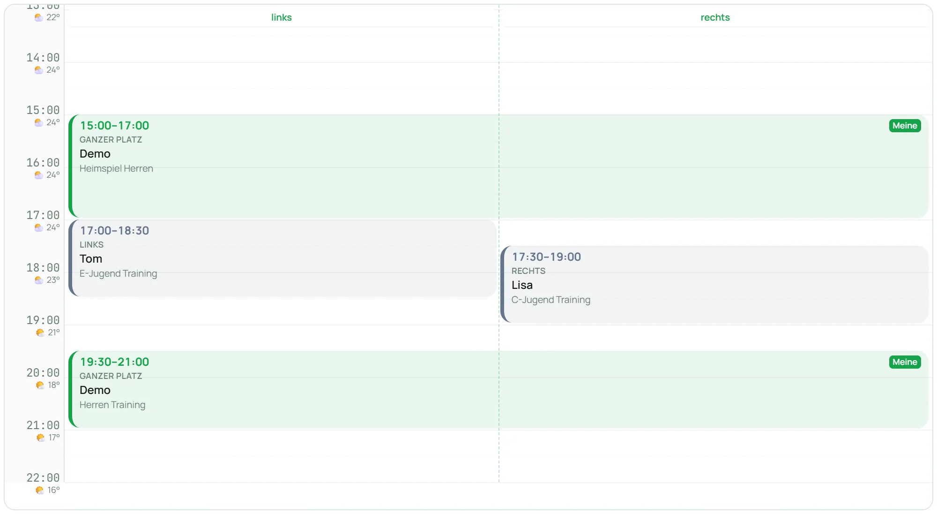
Task: Select the rechts column header
Action: [x=715, y=17]
